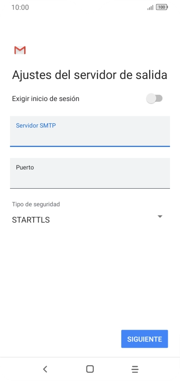Tap the Gmail envelope logo
Screen dimensions: 180x381
pyautogui.click(x=20, y=50)
